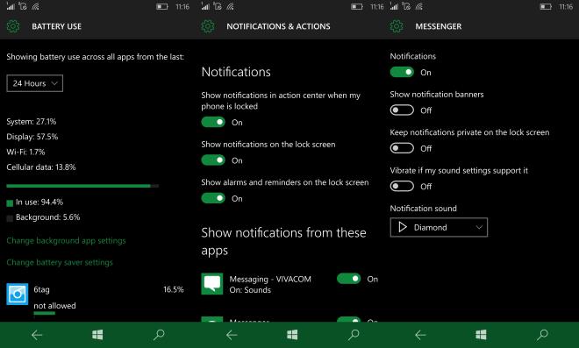The height and width of the screenshot is (348, 579).
Task: Tap the Notification sound label
Action: [423, 209]
